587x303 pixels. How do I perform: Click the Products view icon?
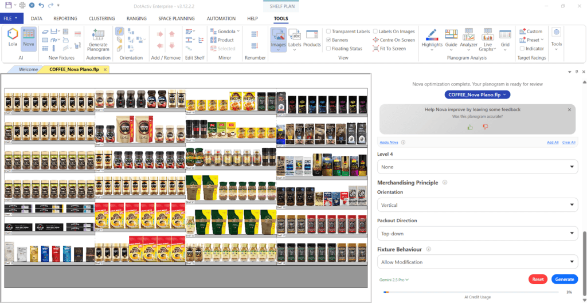click(312, 37)
